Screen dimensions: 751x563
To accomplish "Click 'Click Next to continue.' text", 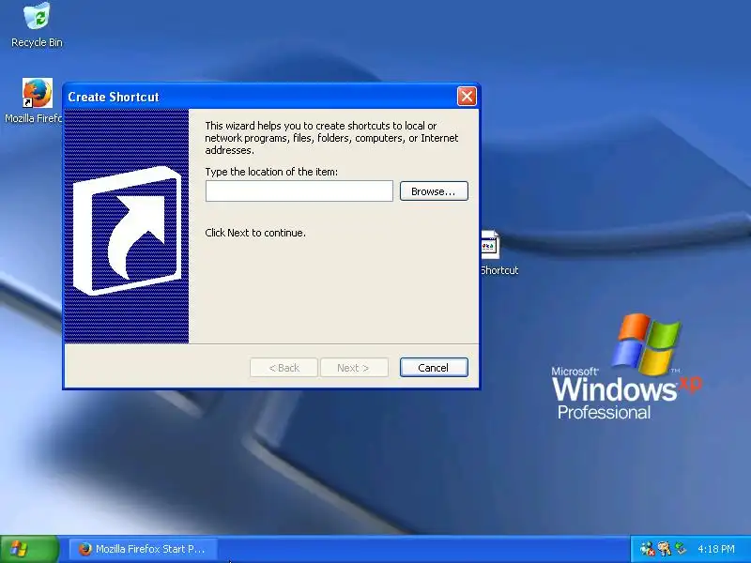I will (x=255, y=233).
